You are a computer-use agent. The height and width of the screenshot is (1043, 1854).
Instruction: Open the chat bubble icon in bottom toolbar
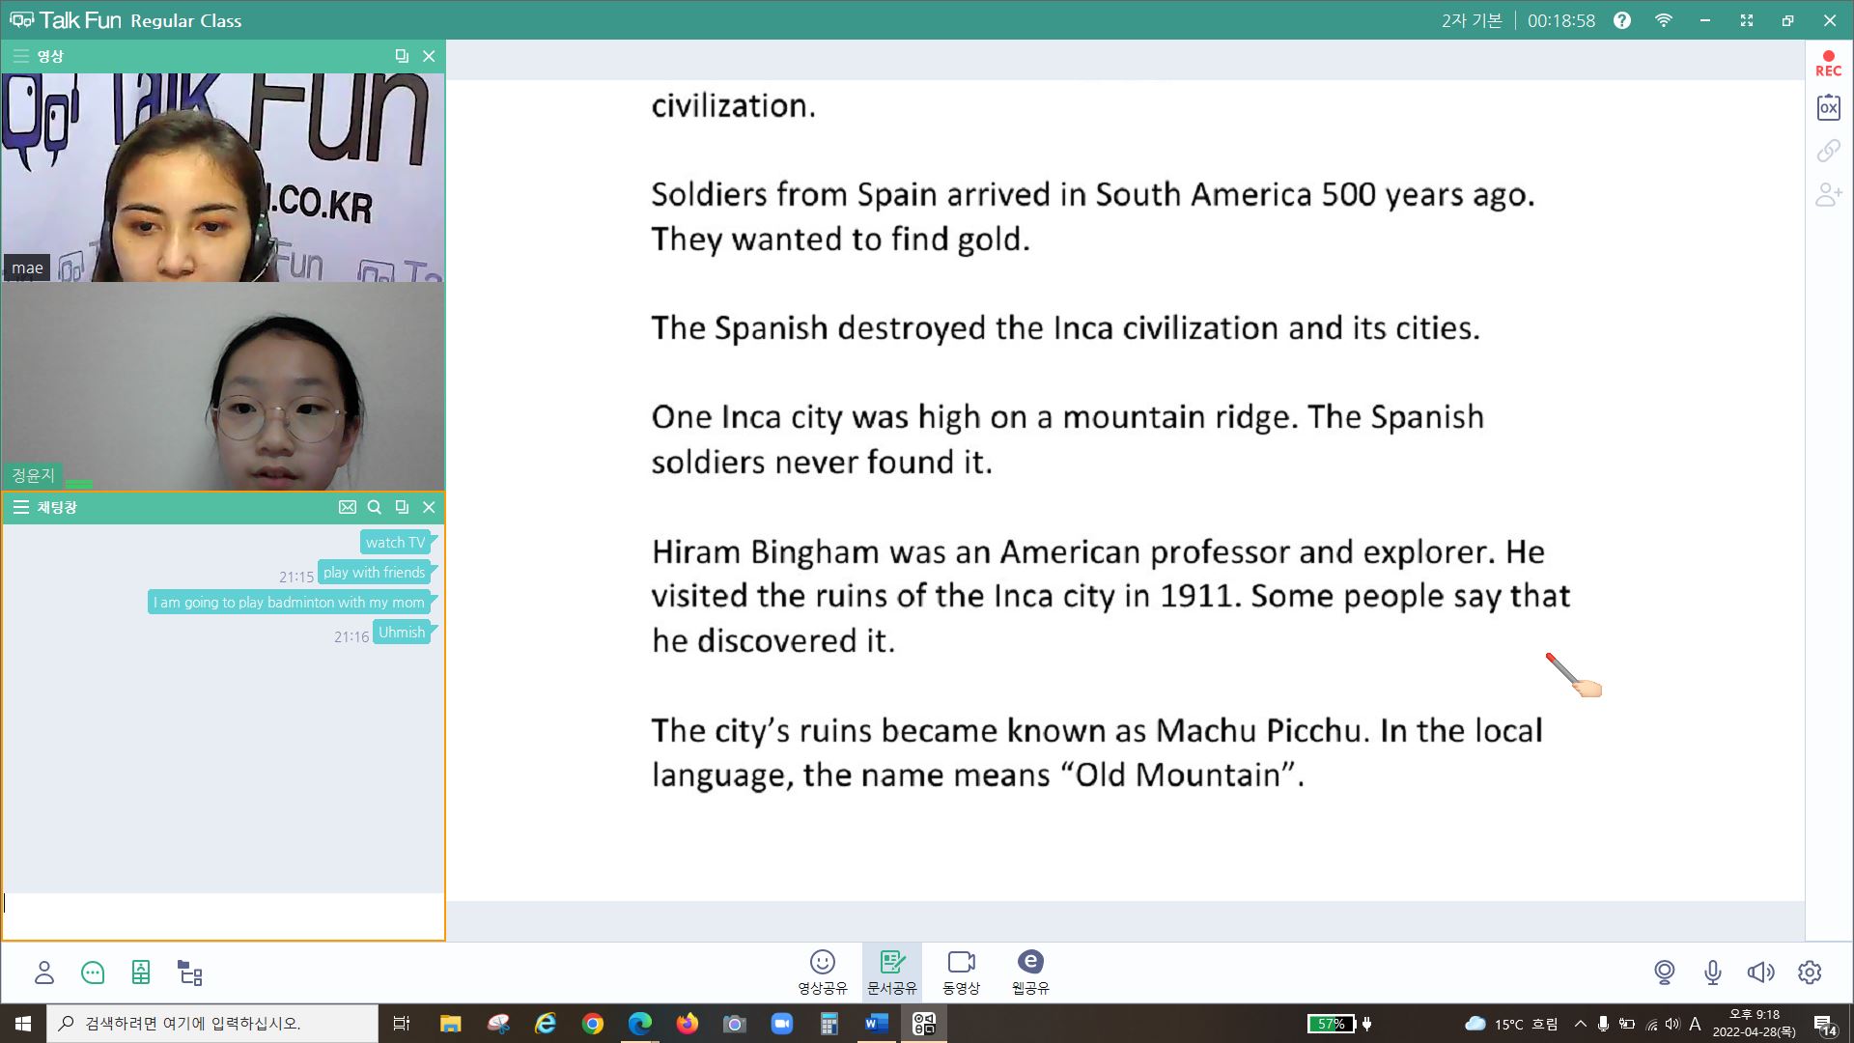click(93, 973)
